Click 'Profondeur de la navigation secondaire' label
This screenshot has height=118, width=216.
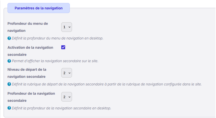click(x=31, y=97)
